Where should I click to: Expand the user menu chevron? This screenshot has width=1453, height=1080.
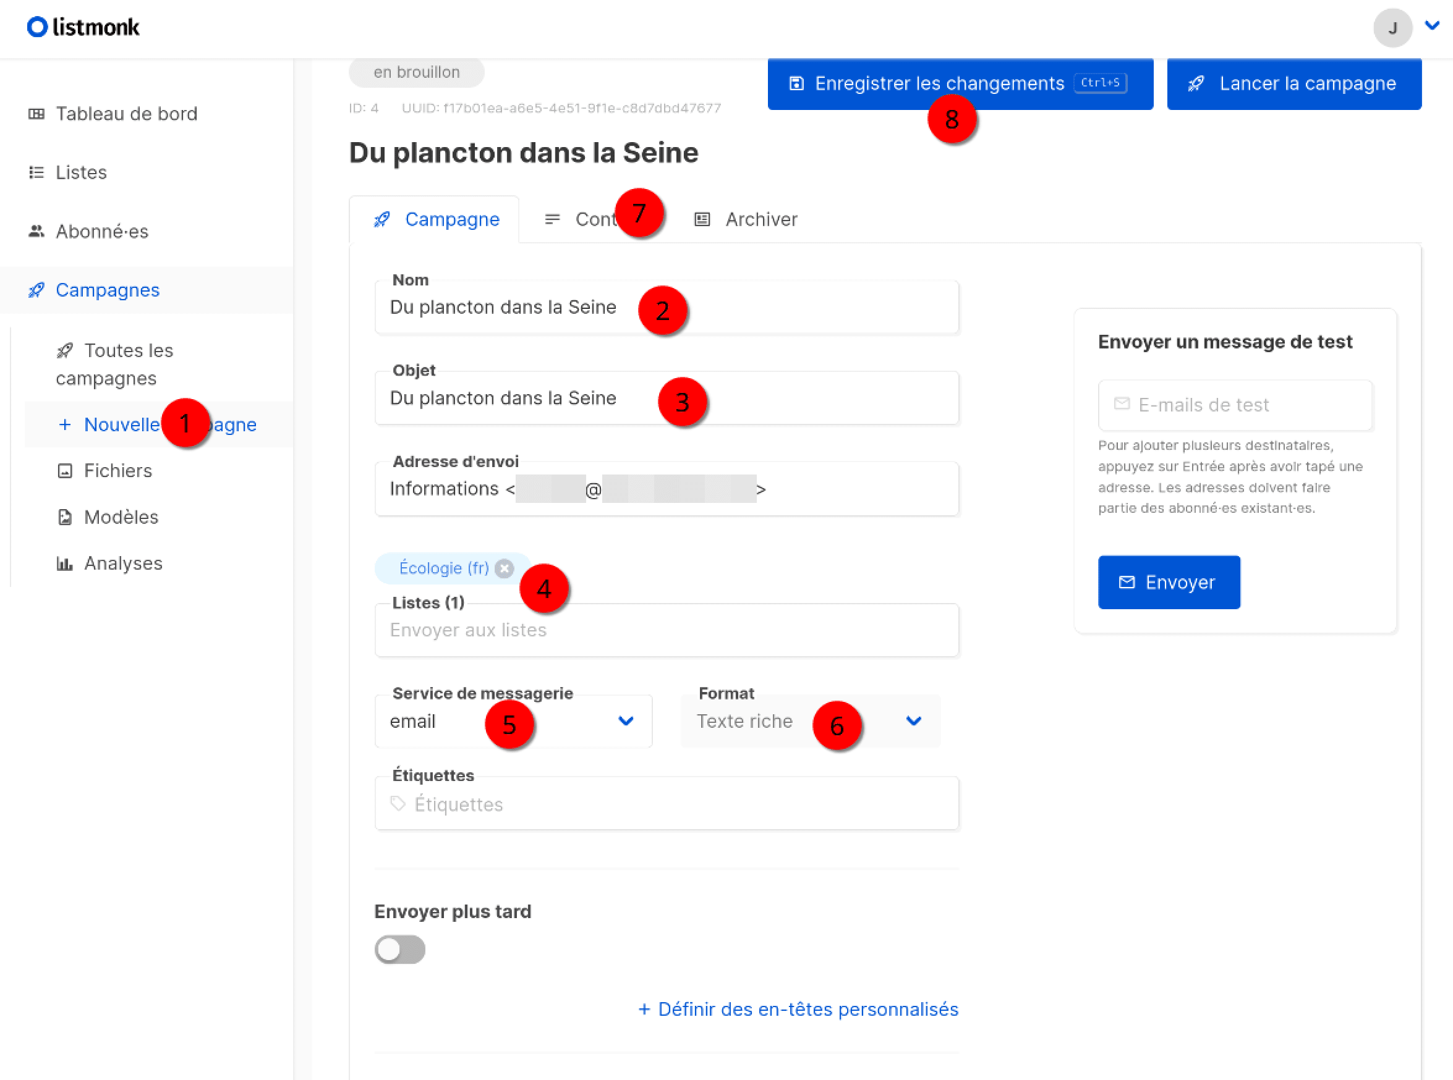point(1433,26)
